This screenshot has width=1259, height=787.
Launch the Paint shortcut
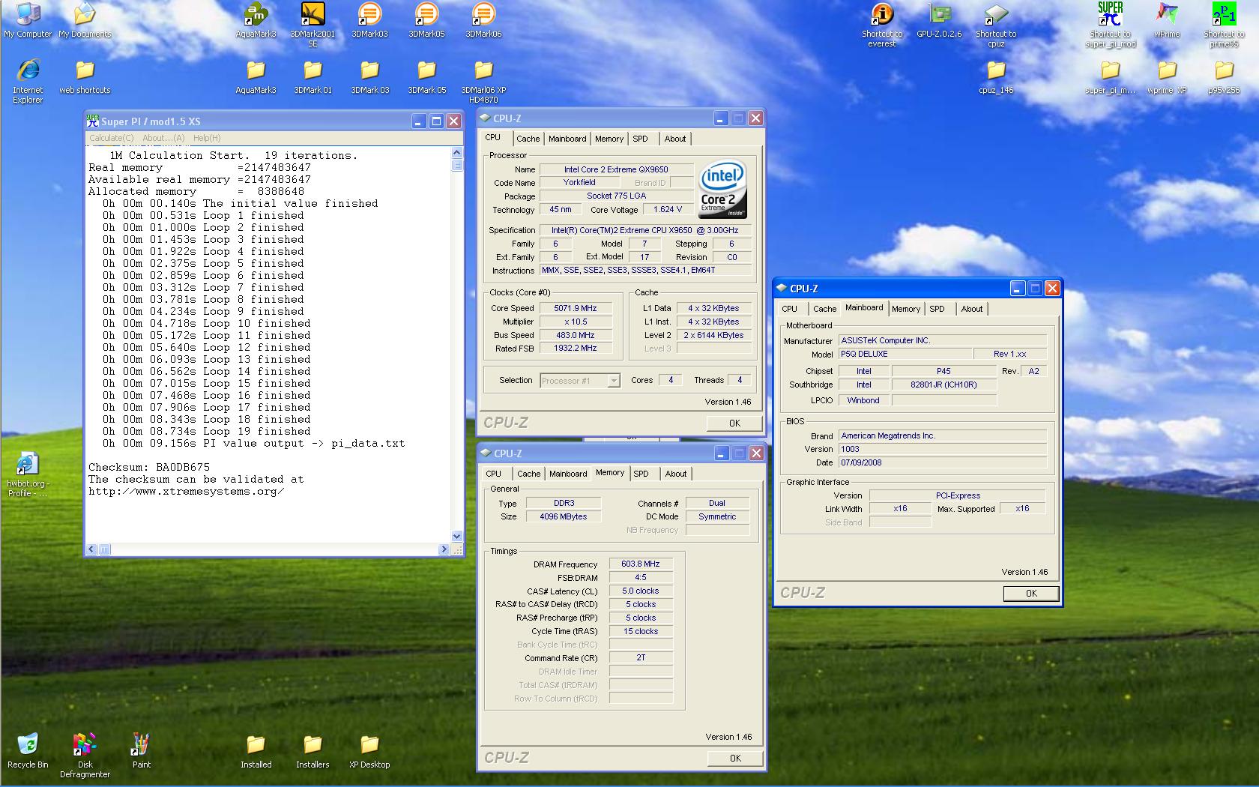coord(142,751)
